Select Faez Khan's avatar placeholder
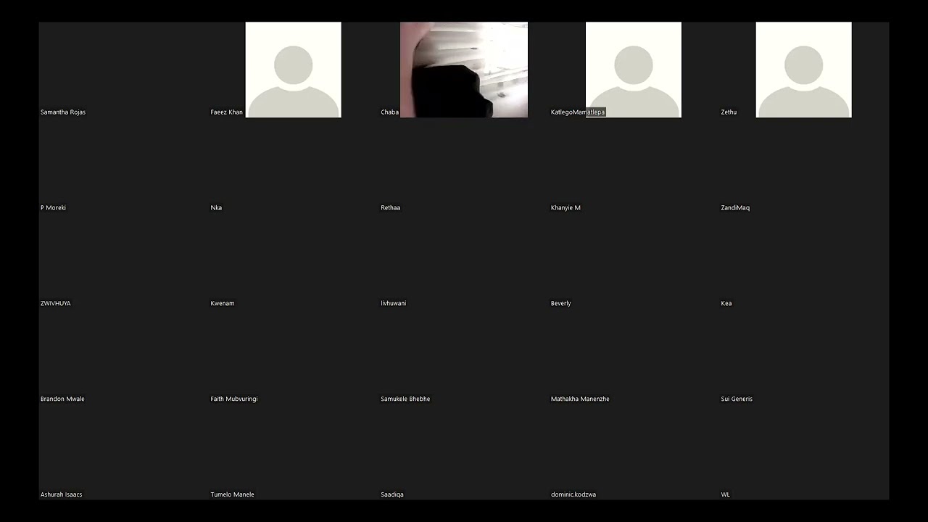The image size is (928, 522). 293,70
